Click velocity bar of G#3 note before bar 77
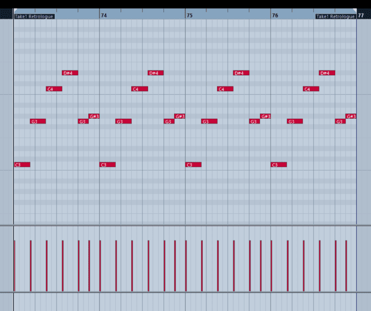The image size is (371, 311). click(x=346, y=266)
